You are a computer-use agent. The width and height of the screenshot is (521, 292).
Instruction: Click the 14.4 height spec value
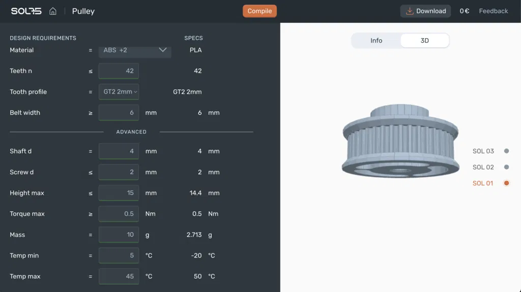(195, 193)
